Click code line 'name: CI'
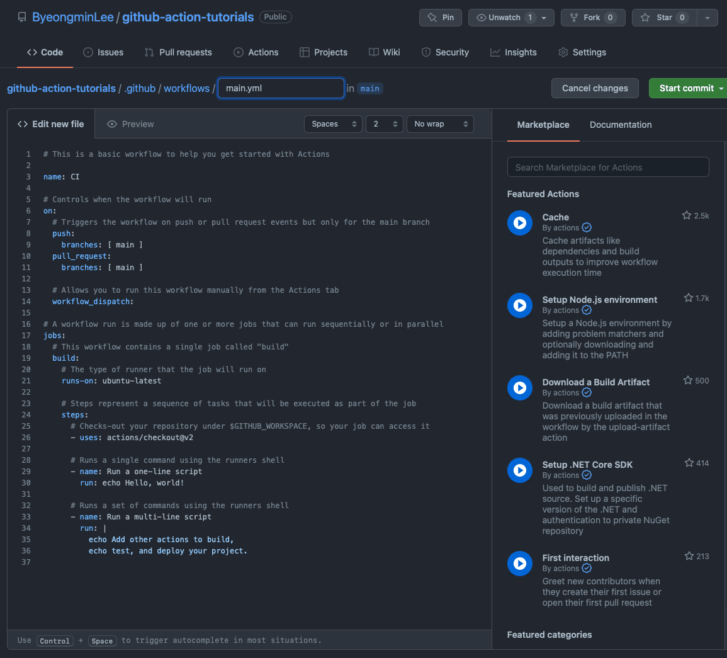Image resolution: width=727 pixels, height=658 pixels. (x=61, y=177)
